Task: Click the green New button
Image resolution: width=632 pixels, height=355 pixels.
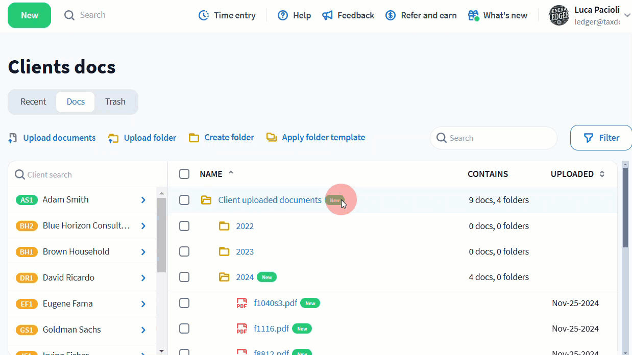Action: [x=29, y=15]
